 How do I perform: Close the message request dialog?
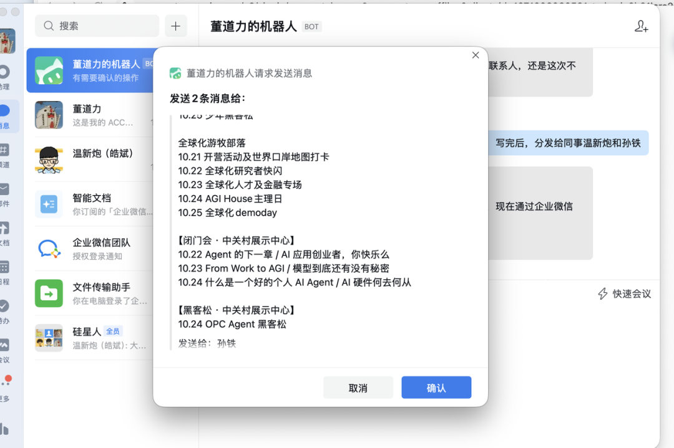click(476, 55)
